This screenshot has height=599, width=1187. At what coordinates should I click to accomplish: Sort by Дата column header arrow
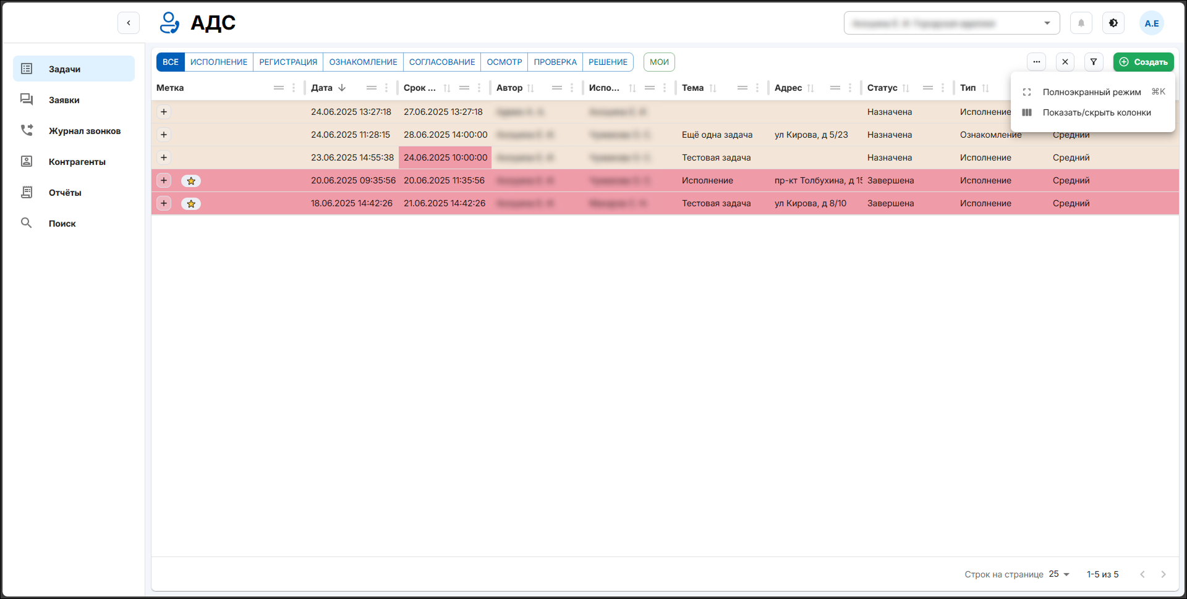tap(342, 88)
